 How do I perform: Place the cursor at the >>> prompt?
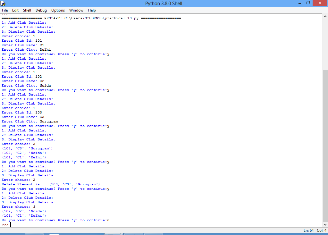click(10, 224)
